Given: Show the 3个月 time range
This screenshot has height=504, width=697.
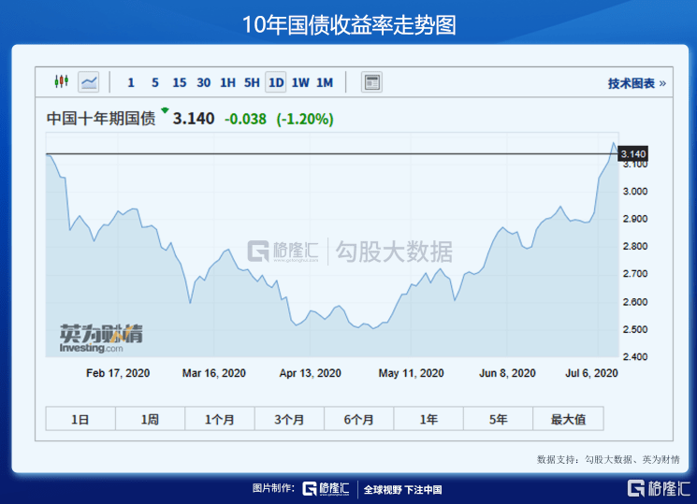Looking at the screenshot, I should click(x=289, y=419).
